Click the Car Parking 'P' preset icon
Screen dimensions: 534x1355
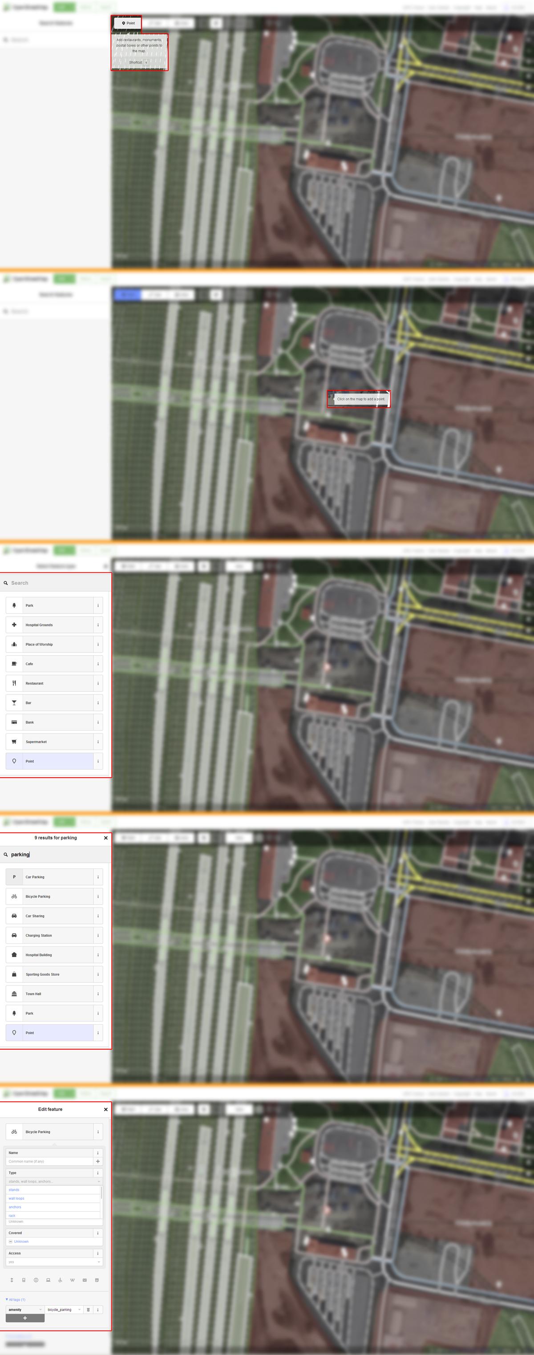tap(14, 877)
